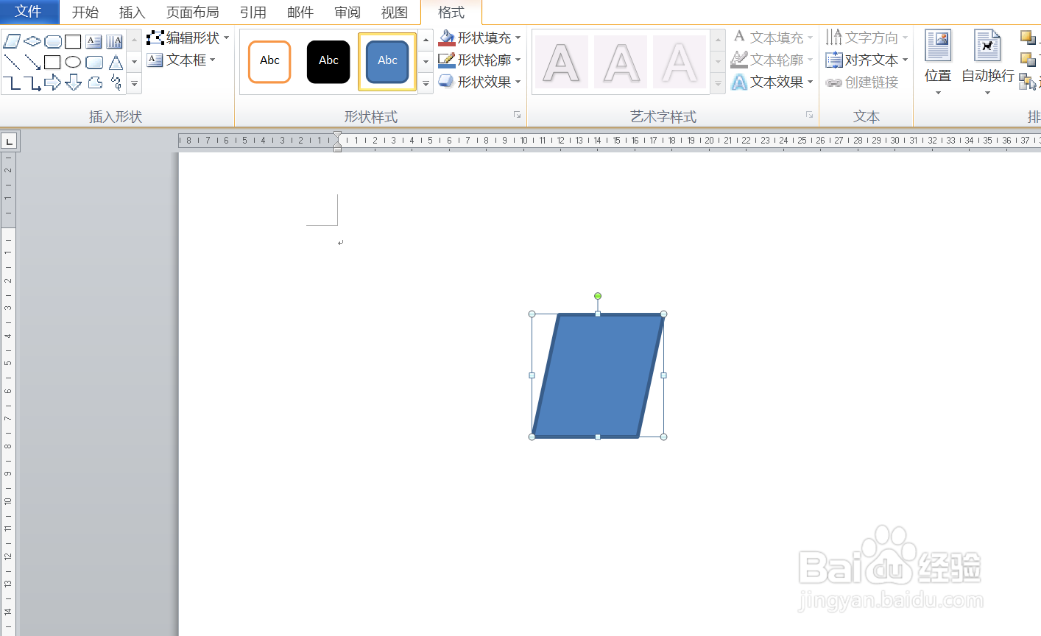Choose the horizontal text box shape in gallery
Screen dimensions: 1041x636
coord(93,41)
